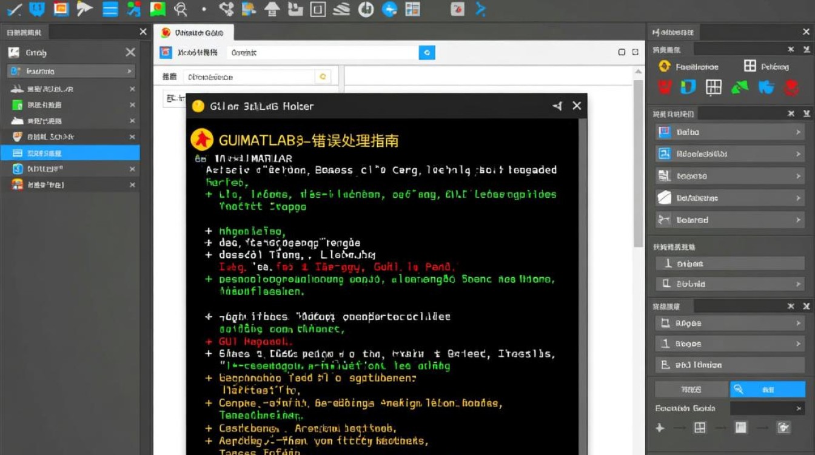The width and height of the screenshot is (815, 455).
Task: Click the blue square icon beside the address field
Action: click(166, 53)
